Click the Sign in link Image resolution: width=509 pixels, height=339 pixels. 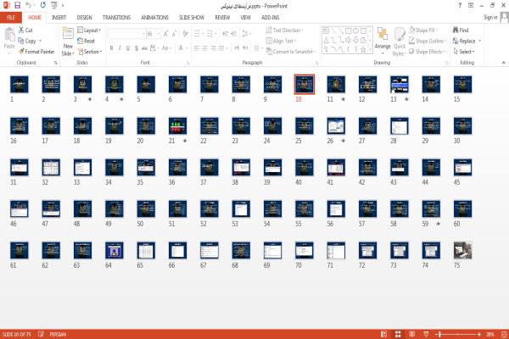tap(490, 17)
